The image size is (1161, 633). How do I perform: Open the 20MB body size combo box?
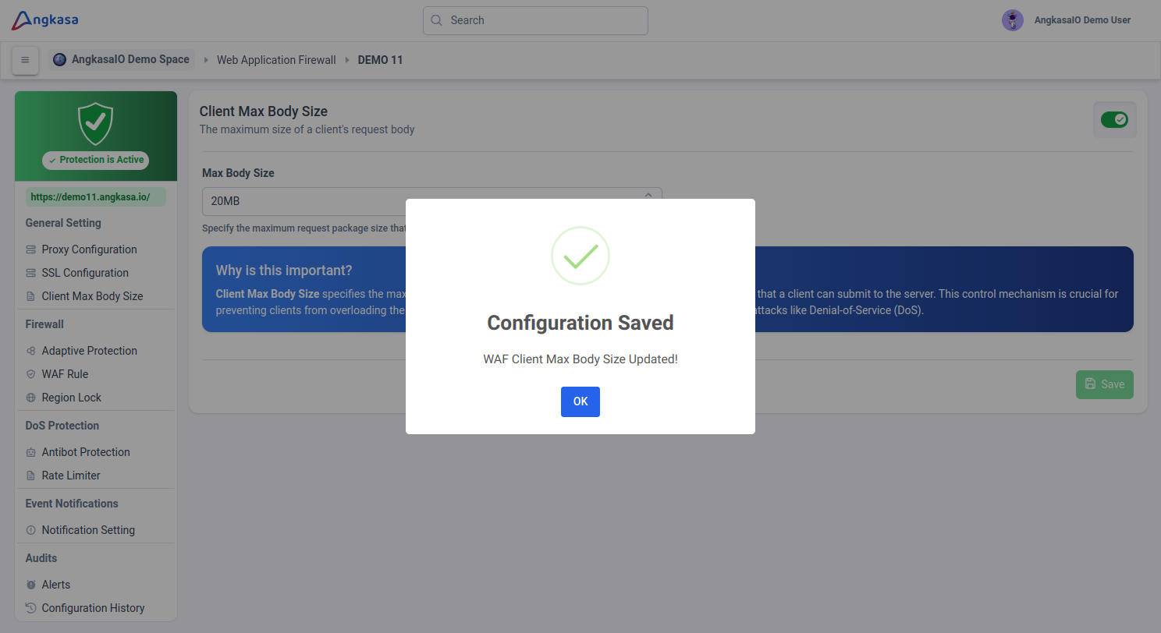(x=431, y=201)
